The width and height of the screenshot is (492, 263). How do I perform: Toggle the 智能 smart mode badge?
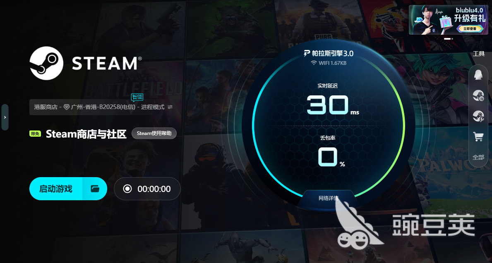(137, 97)
